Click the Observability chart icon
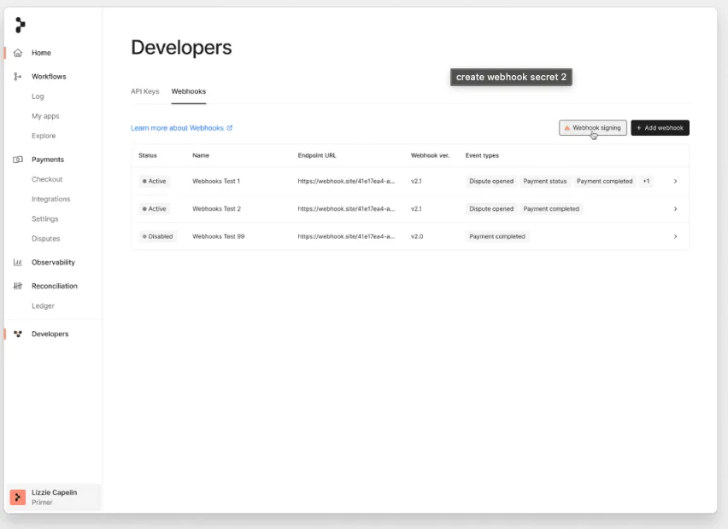This screenshot has height=529, width=728. 18,263
